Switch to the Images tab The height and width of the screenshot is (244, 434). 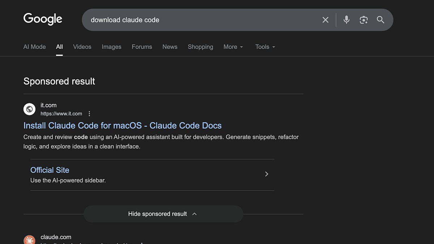(x=111, y=47)
